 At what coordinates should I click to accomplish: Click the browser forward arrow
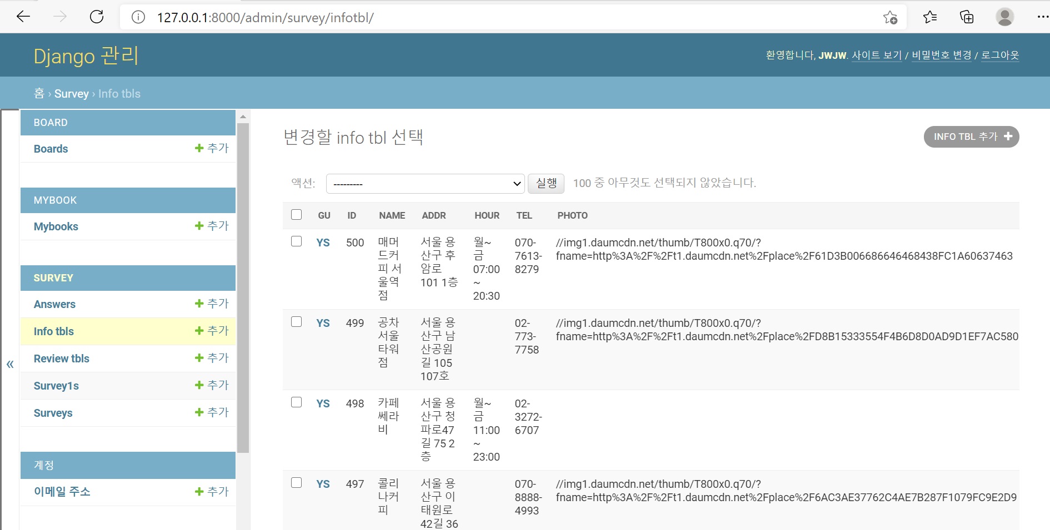[60, 17]
